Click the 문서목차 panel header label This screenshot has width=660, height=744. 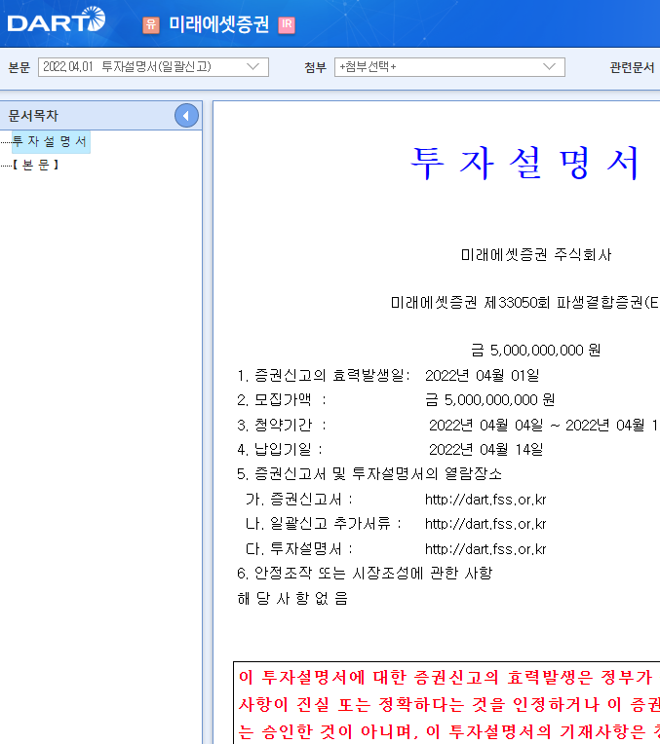click(x=33, y=115)
